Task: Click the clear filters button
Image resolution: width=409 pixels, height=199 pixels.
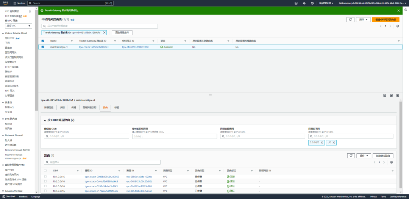Action: coord(122,32)
